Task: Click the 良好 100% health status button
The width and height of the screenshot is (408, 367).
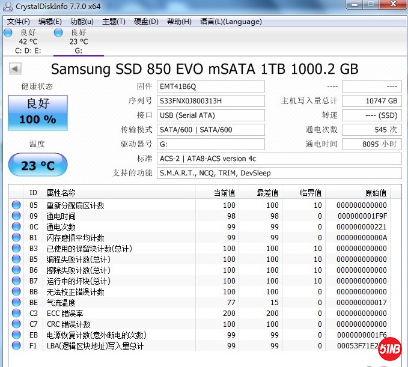Action: coord(37,112)
